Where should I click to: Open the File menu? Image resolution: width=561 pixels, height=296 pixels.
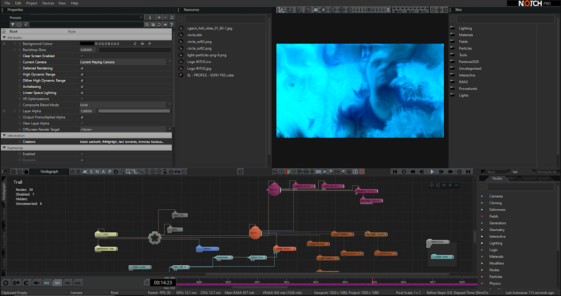[7, 3]
